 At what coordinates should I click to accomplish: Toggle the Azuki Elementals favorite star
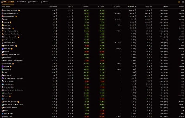click(x=18, y=37)
